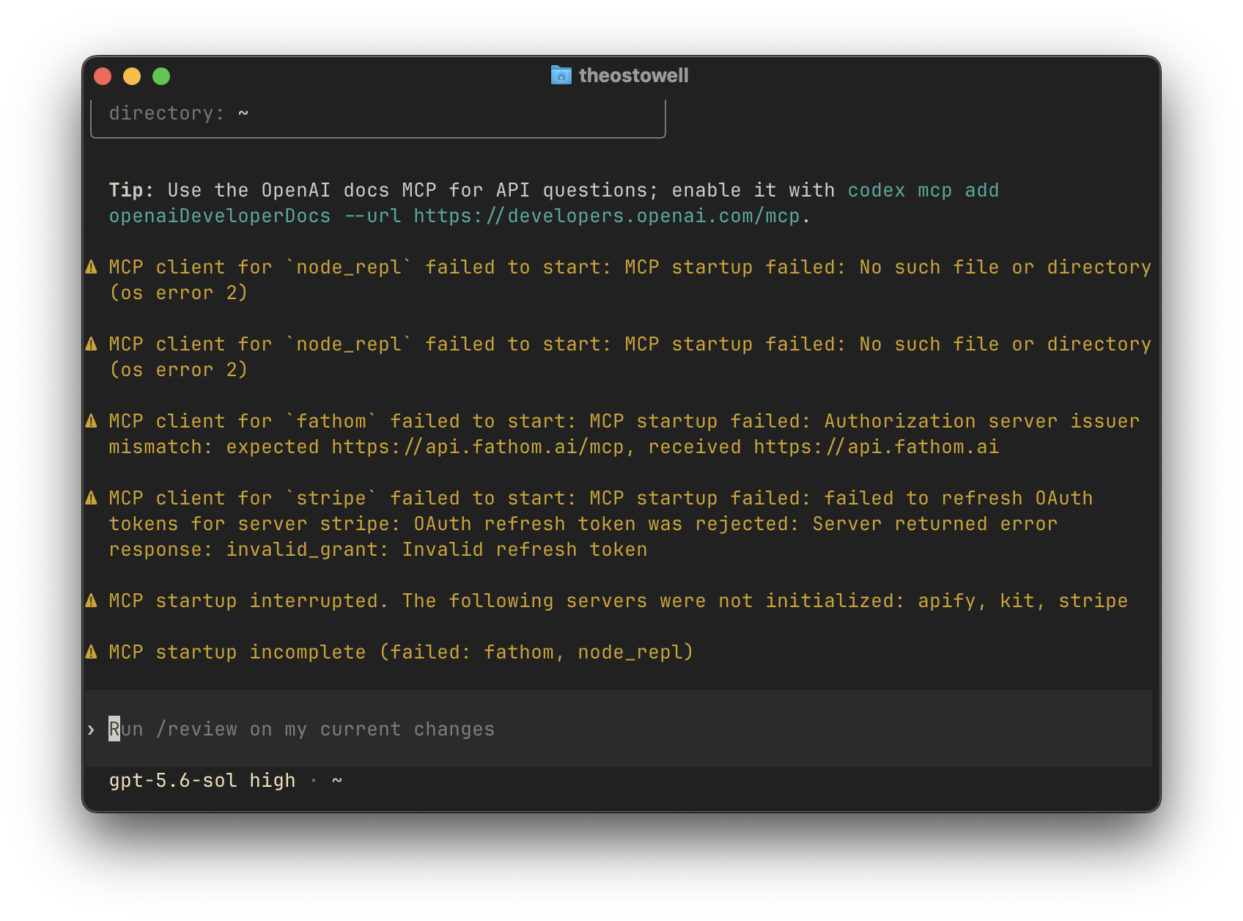Click warning icon beside stripe failed message
The width and height of the screenshot is (1243, 921).
coord(92,498)
